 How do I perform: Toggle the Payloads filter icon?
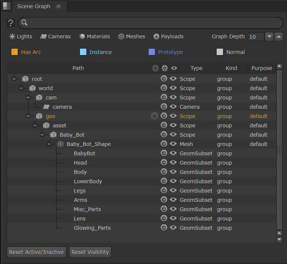[156, 36]
